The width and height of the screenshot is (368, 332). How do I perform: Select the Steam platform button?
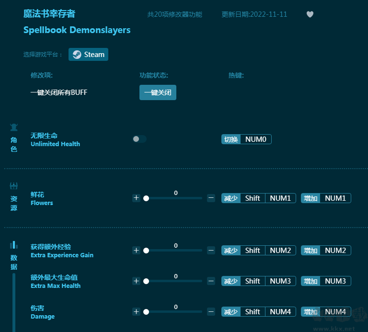(x=89, y=55)
